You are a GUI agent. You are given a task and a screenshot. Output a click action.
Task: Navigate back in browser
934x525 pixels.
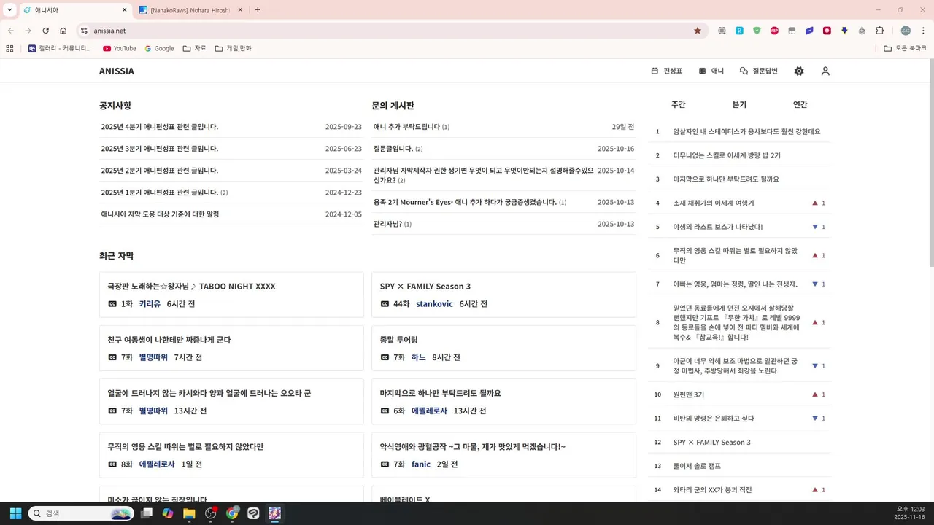[10, 31]
